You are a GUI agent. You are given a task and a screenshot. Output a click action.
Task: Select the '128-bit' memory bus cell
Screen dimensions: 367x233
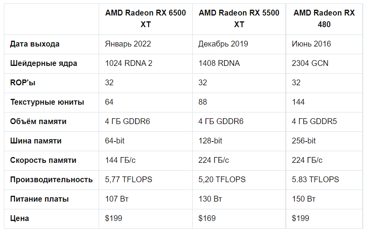click(210, 141)
